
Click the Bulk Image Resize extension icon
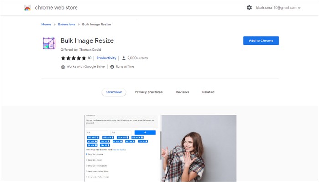click(x=49, y=43)
